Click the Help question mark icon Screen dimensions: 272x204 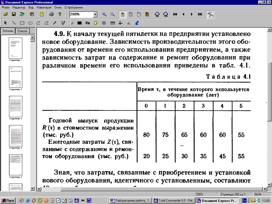pyautogui.click(x=60, y=14)
